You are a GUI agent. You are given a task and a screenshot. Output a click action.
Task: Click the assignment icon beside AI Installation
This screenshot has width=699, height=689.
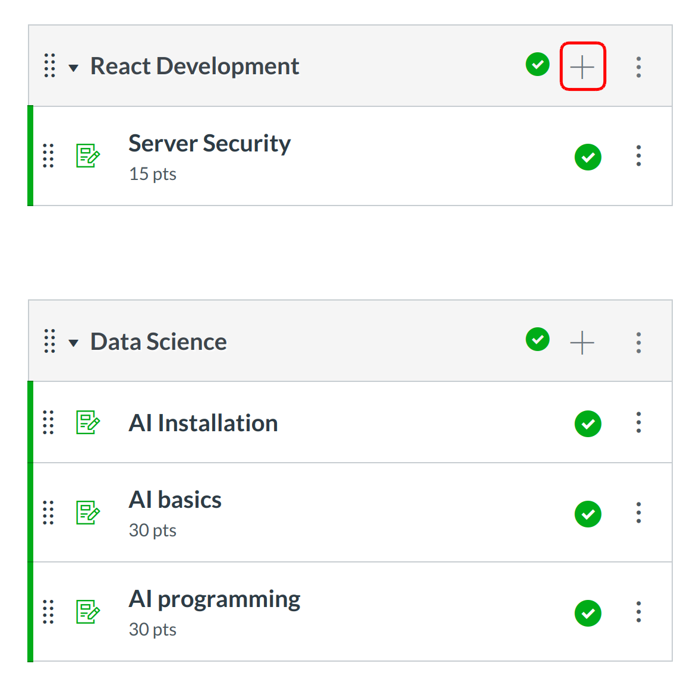88,423
